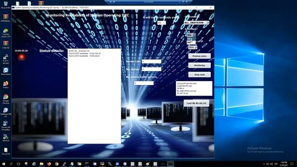The height and width of the screenshot is (167, 297).
Task: Click the seconds interval input field
Action: [x=161, y=23]
